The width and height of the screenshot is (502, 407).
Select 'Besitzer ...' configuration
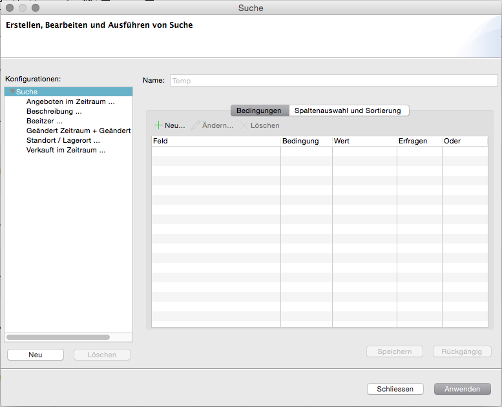click(44, 121)
